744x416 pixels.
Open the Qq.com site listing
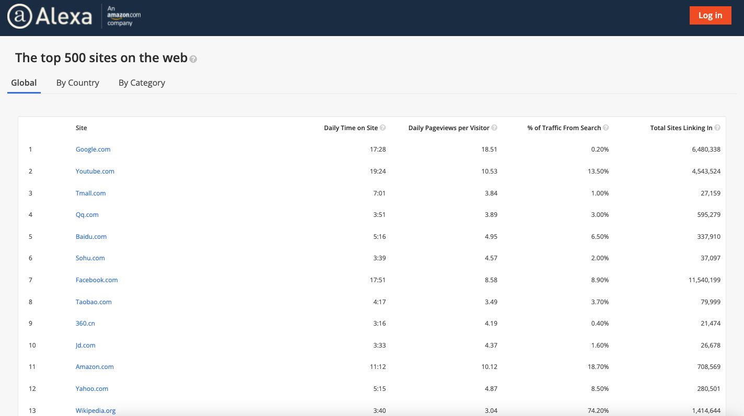coord(87,214)
